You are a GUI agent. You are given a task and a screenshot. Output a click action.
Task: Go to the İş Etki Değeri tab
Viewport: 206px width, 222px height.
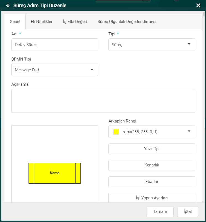[75, 22]
